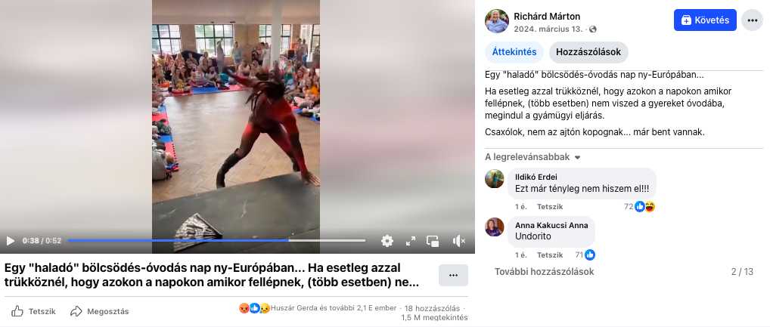770x327 pixels.
Task: Expand video to fullscreen
Action: tap(411, 241)
